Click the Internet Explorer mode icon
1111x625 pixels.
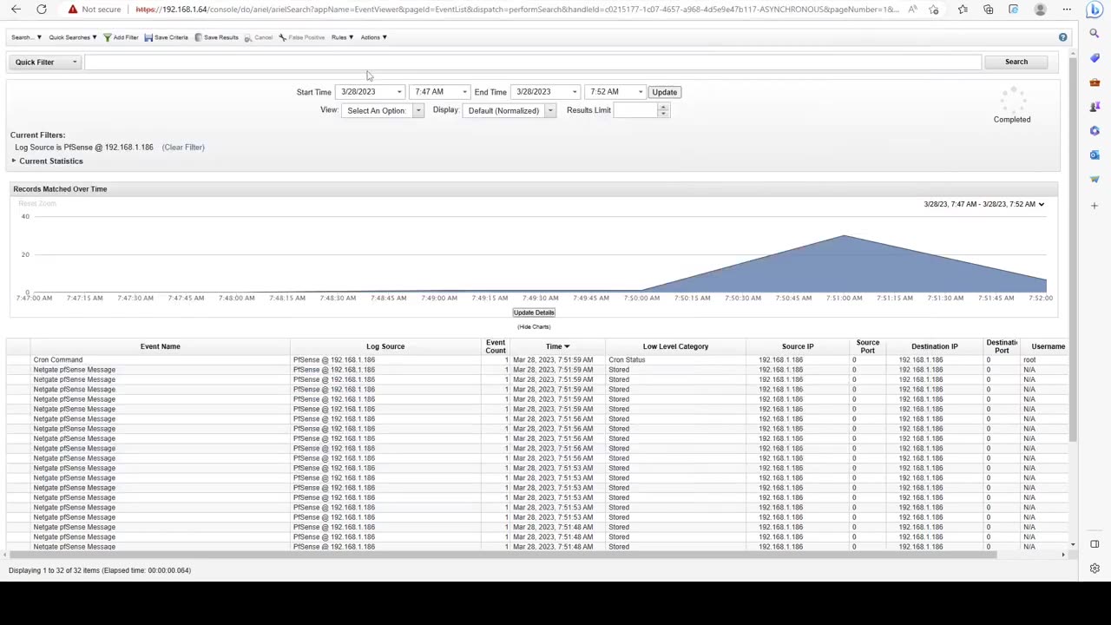pos(1013,10)
